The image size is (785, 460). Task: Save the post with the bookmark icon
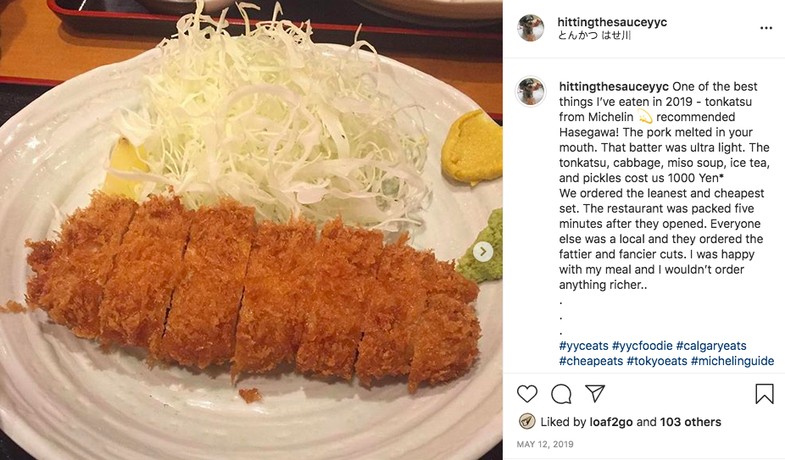[764, 394]
